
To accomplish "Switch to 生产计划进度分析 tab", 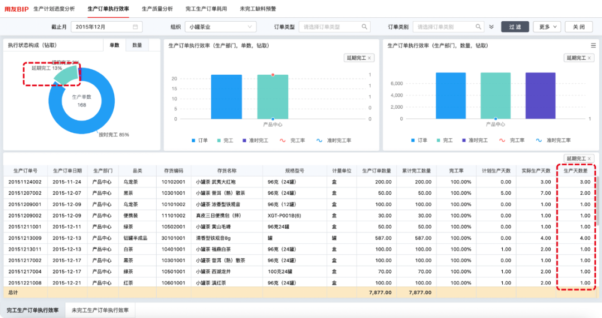I will coord(54,9).
